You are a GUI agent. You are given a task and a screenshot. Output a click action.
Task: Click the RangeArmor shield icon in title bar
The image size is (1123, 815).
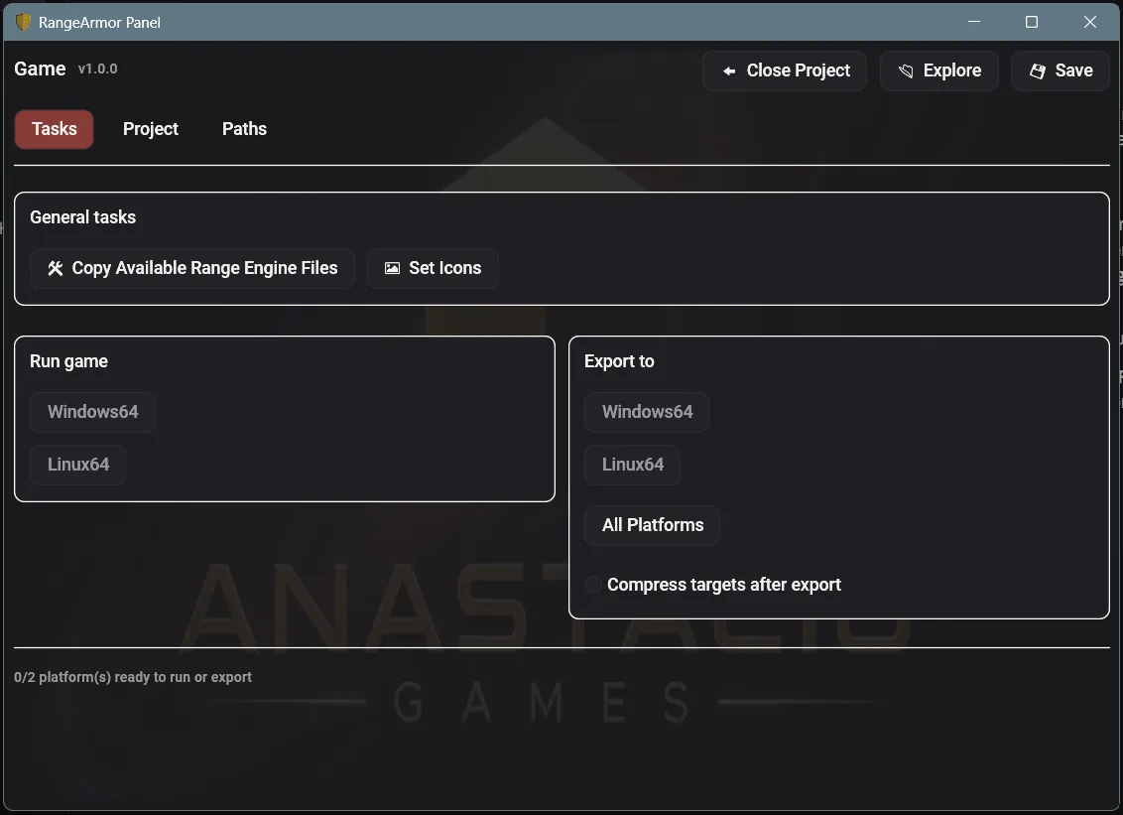point(23,22)
